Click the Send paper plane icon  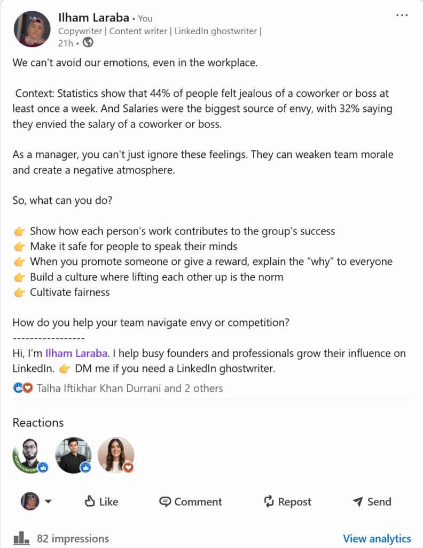[x=358, y=501]
